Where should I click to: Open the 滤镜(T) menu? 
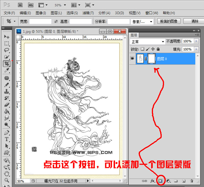(88, 13)
